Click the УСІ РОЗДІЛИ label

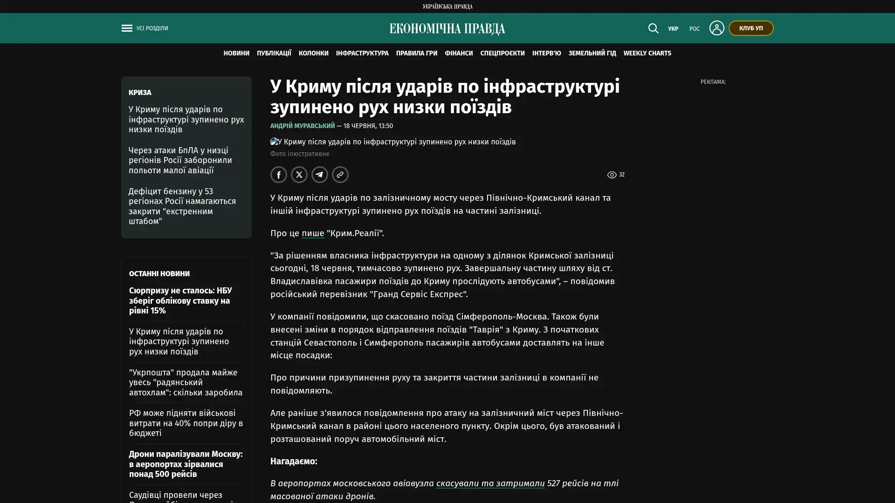pyautogui.click(x=152, y=28)
